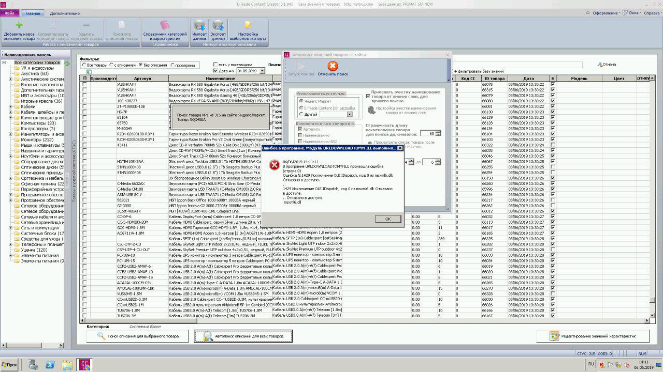Expand the Телефоны и планшеты tree node
Viewport: 663px width, 372px height.
(x=11, y=244)
